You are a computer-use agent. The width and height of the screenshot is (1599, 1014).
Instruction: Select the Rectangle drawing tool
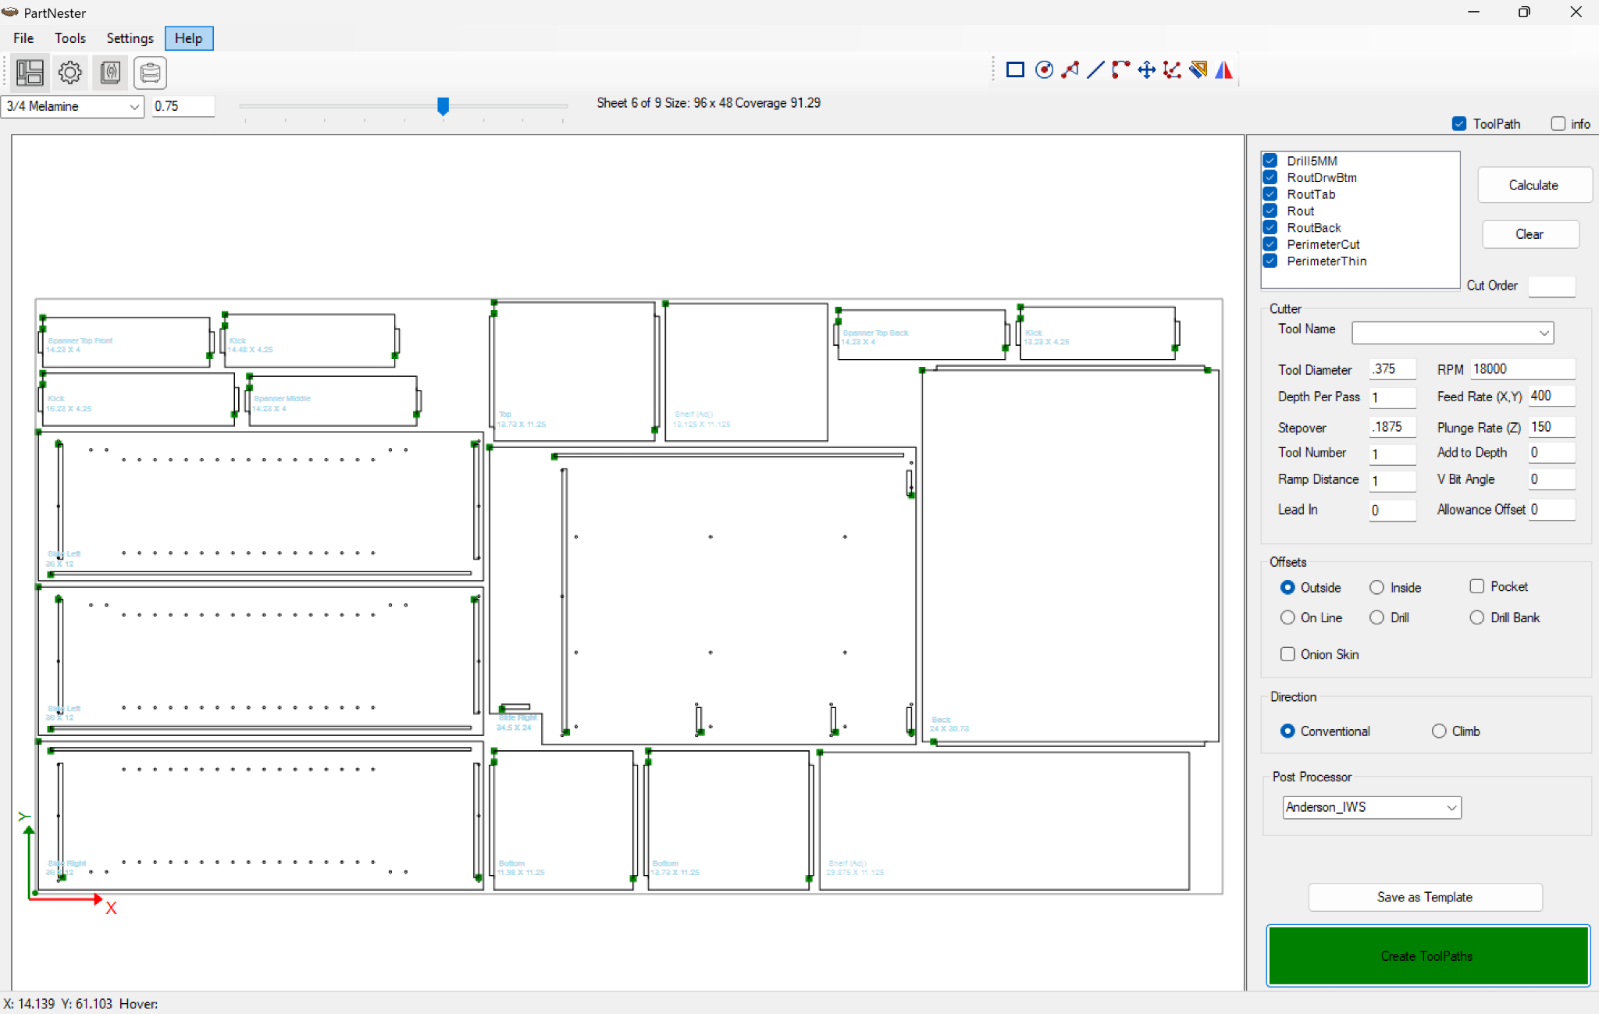pyautogui.click(x=1015, y=70)
